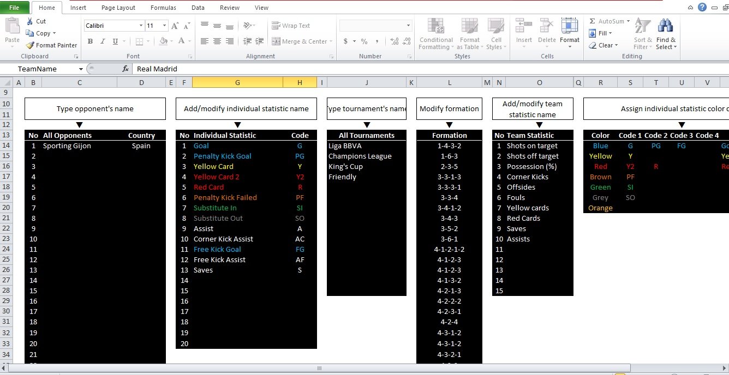Toggle Align Text Right
Viewport: 729px width, 375px height.
pyautogui.click(x=230, y=41)
